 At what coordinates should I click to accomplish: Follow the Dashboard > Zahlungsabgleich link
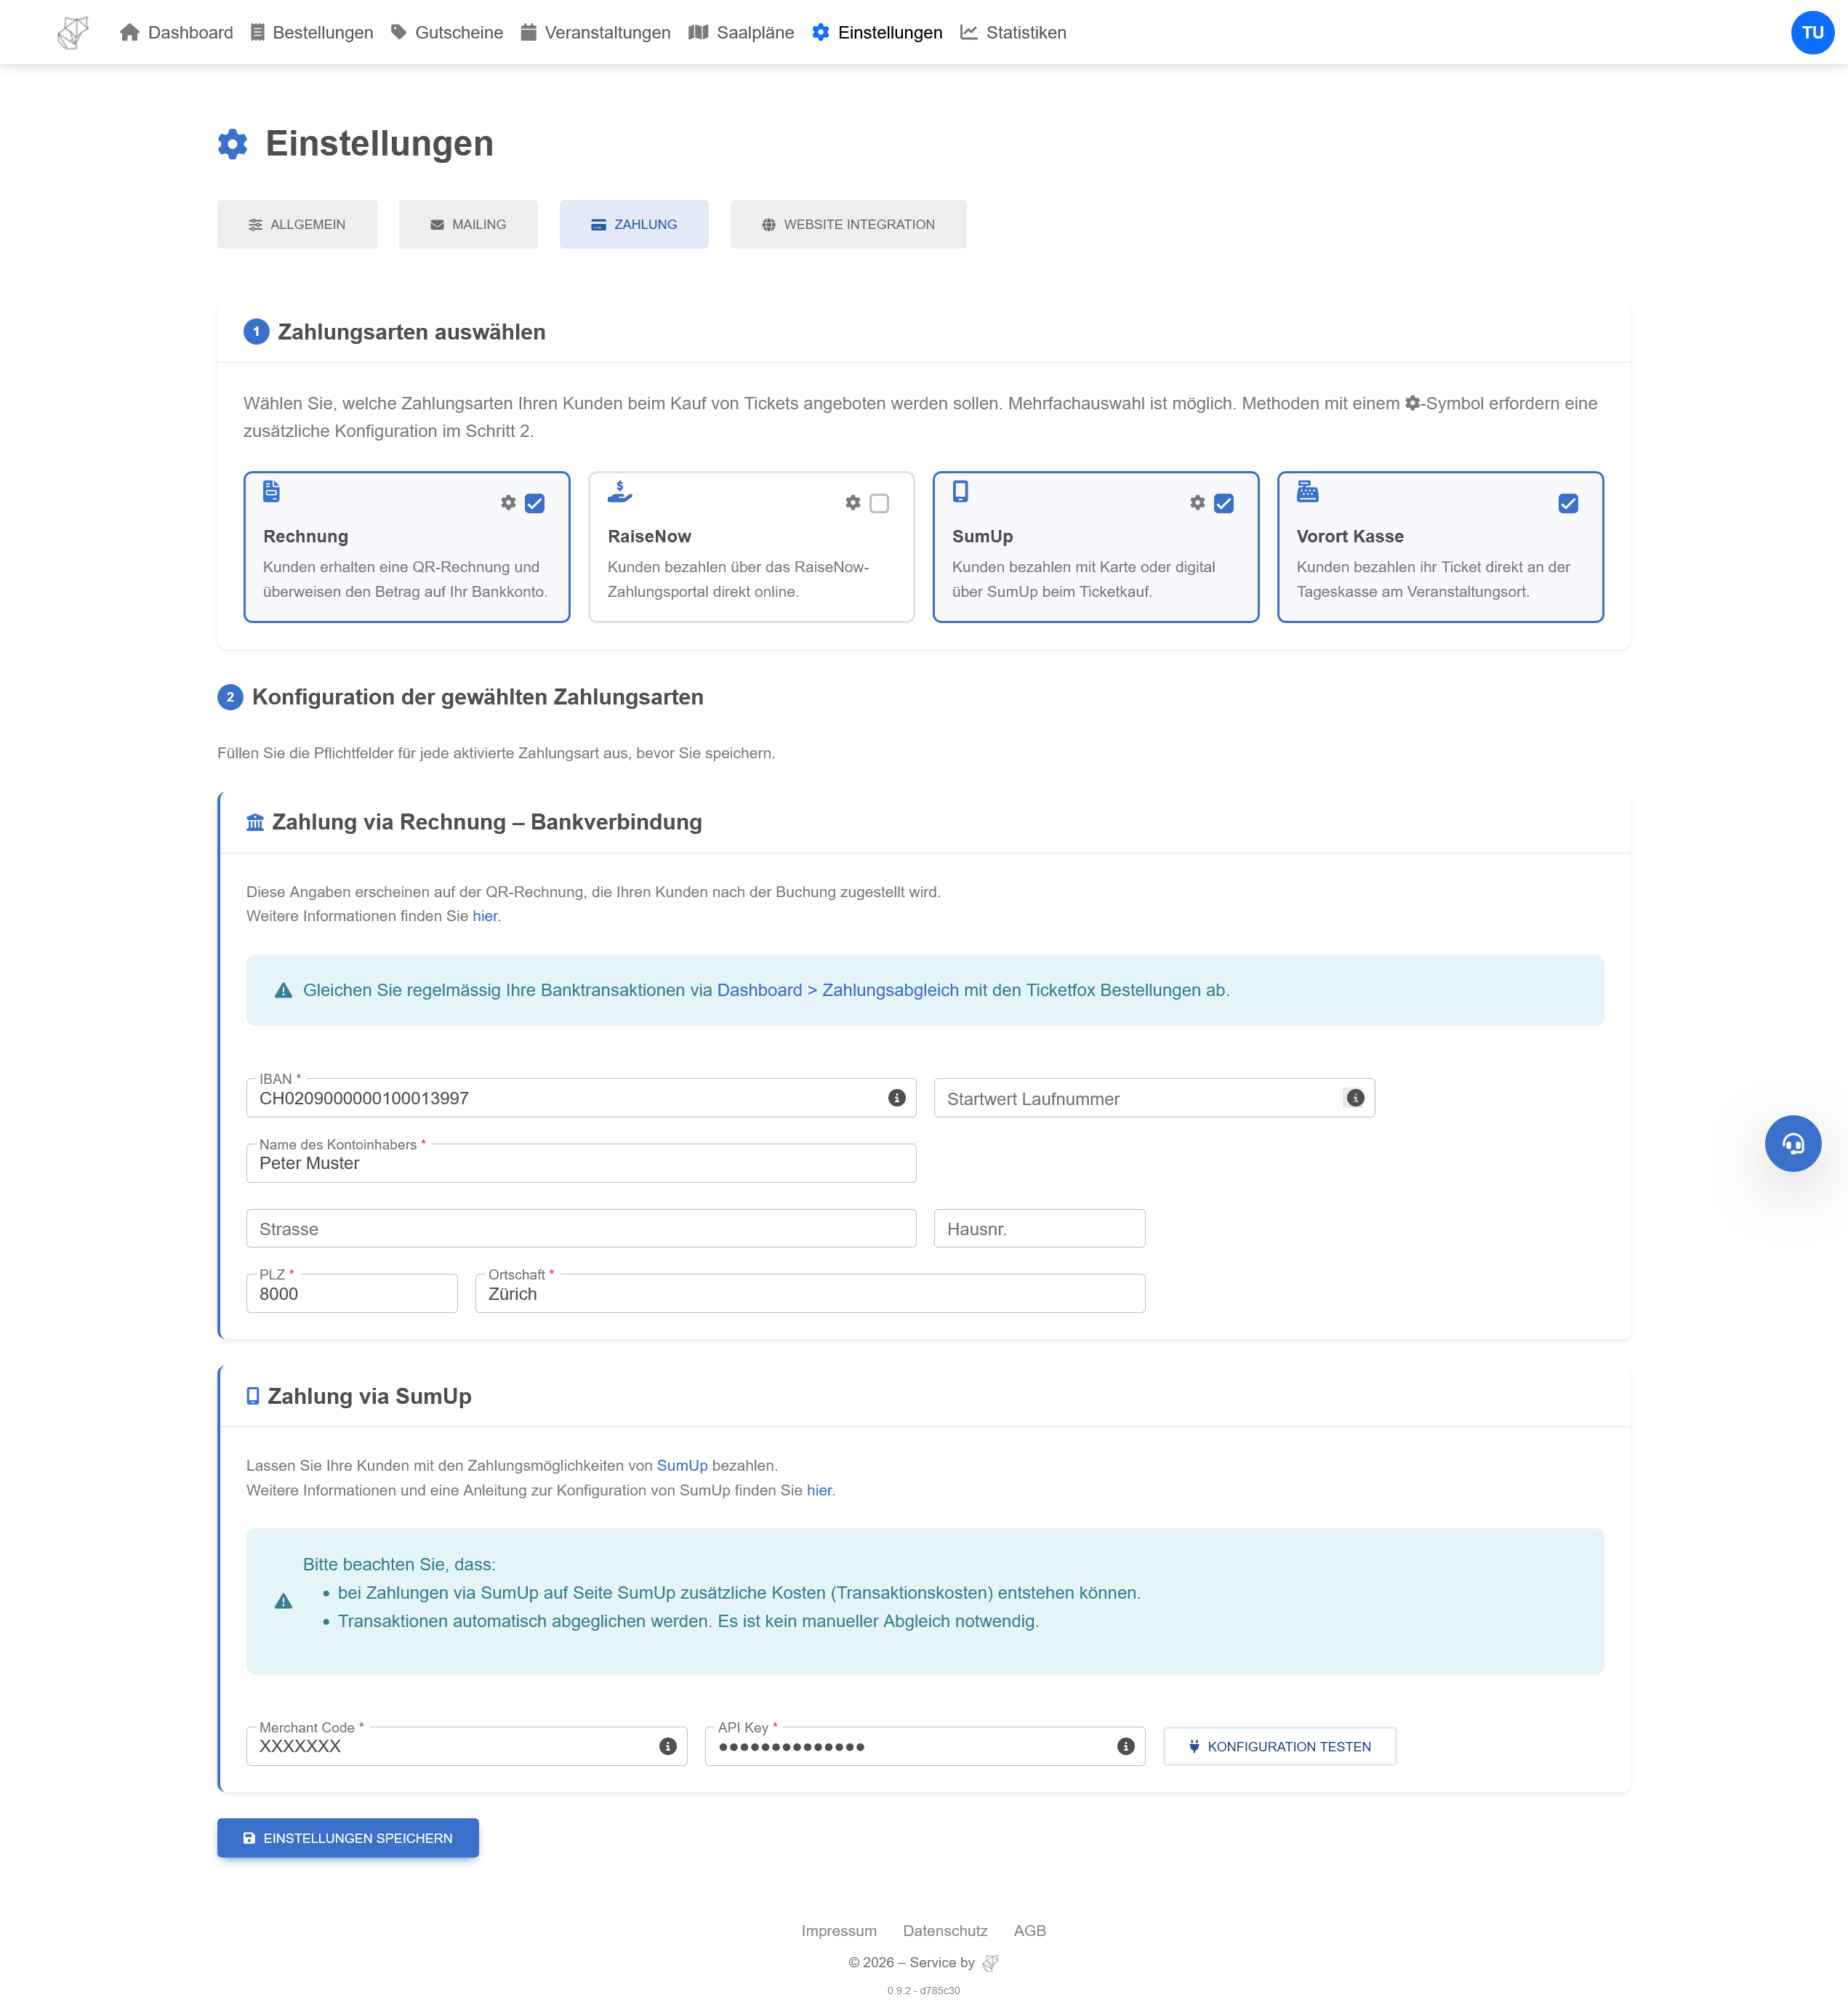838,990
